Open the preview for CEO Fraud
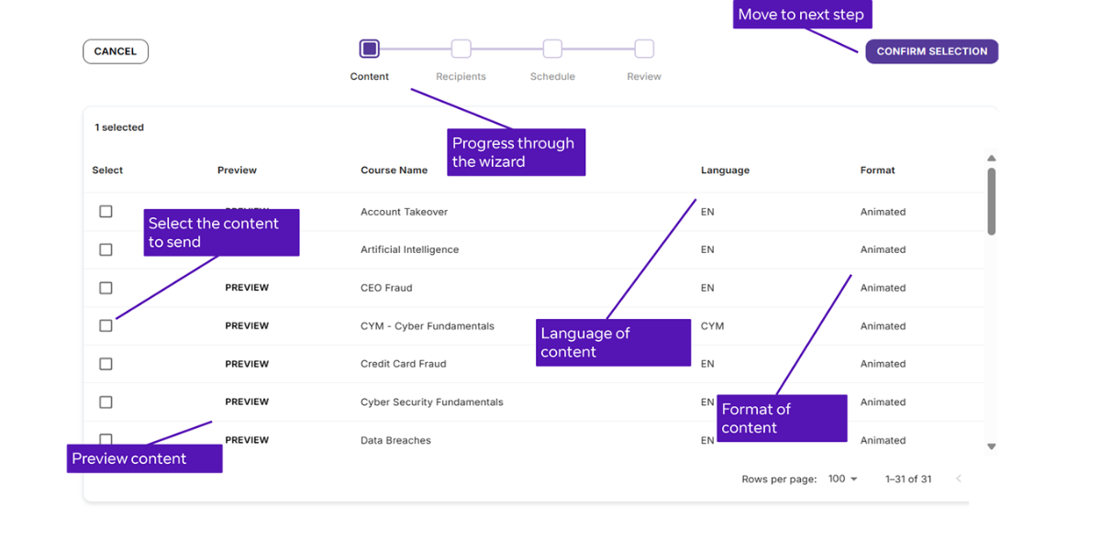 tap(246, 287)
